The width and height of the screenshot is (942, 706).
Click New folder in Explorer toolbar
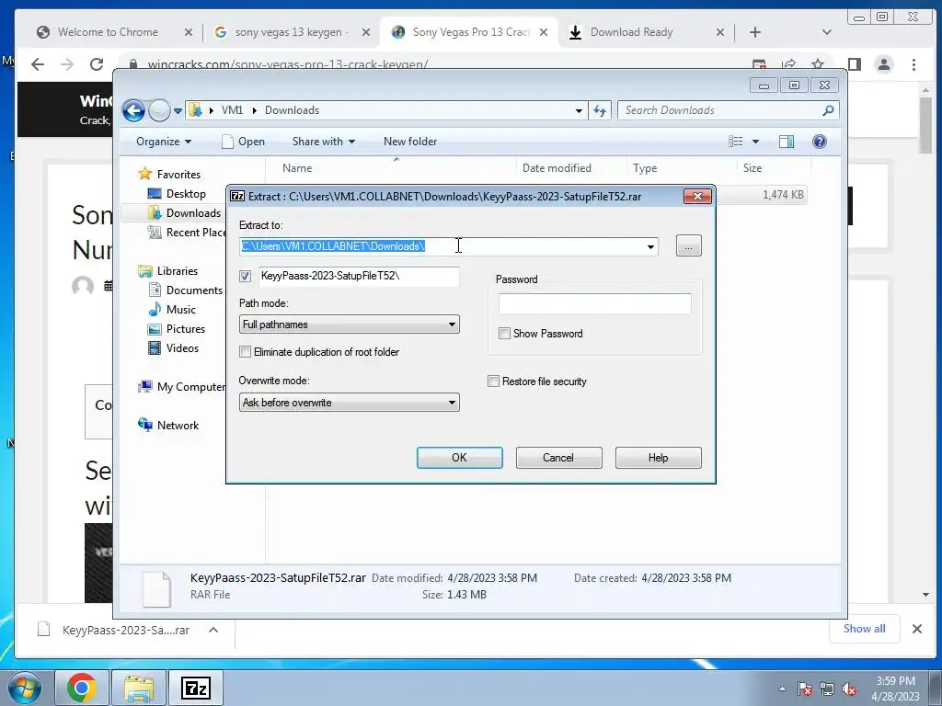coord(410,142)
